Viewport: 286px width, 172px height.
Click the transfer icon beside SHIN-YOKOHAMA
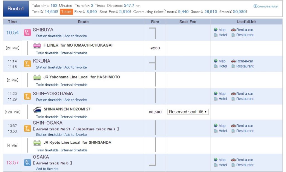(27, 96)
